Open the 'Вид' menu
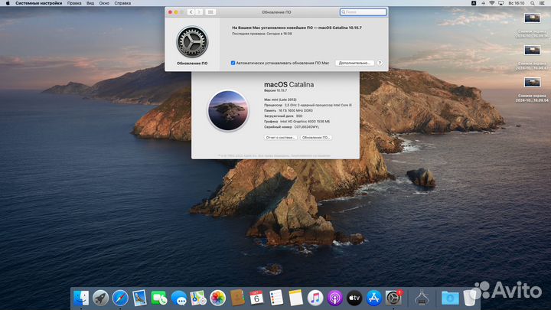Viewport: 551px width, 310px height. (x=90, y=3)
